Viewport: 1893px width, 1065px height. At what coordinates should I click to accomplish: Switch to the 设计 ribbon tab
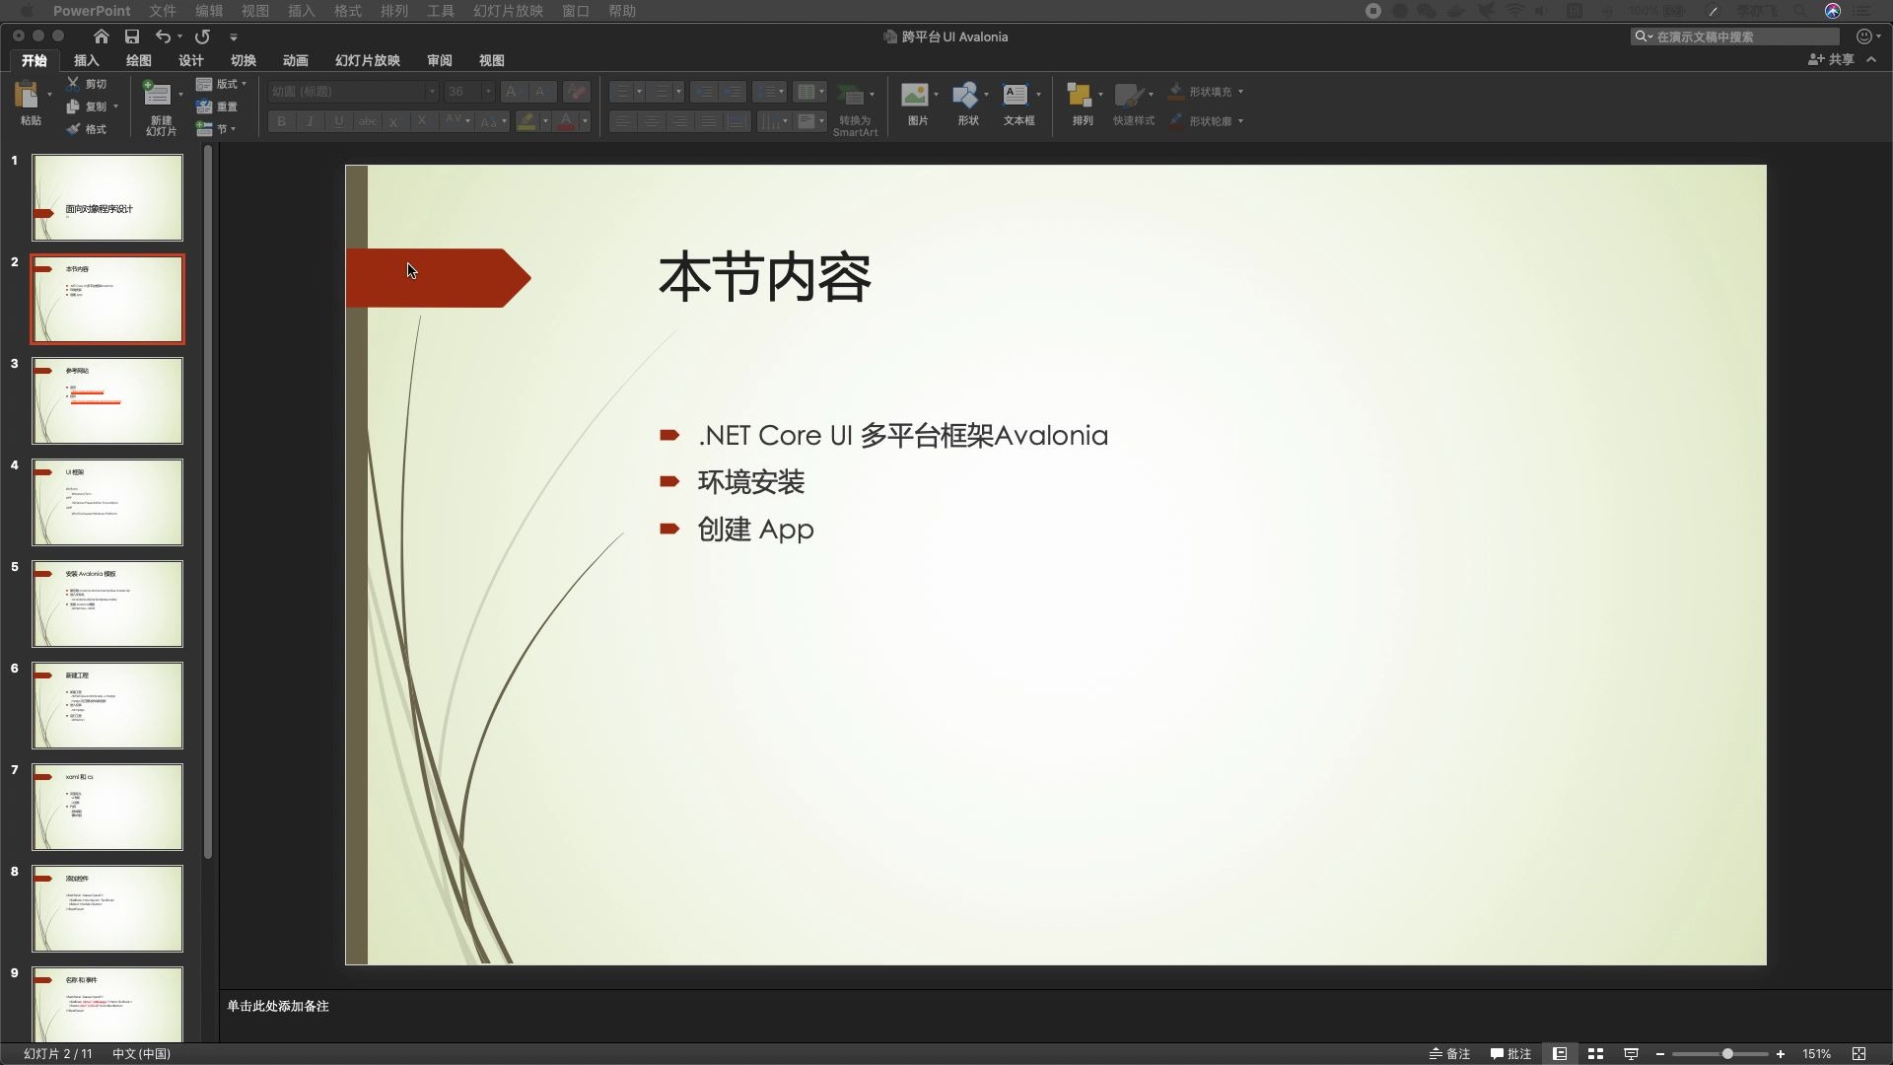coord(191,60)
